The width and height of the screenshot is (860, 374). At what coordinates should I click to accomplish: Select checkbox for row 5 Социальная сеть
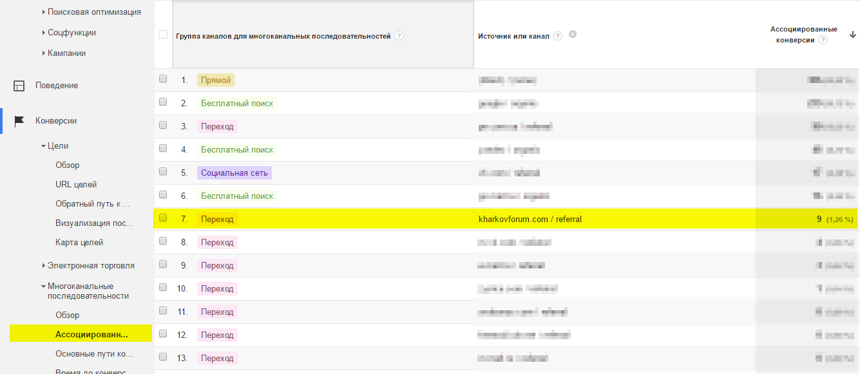[163, 171]
